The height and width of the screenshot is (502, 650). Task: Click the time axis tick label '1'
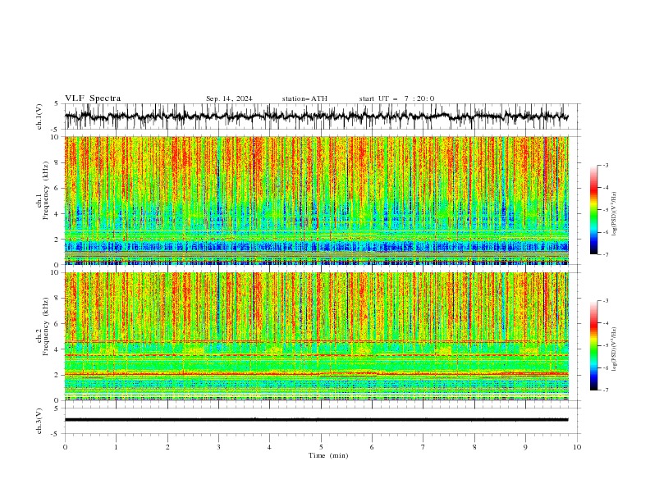tap(116, 447)
